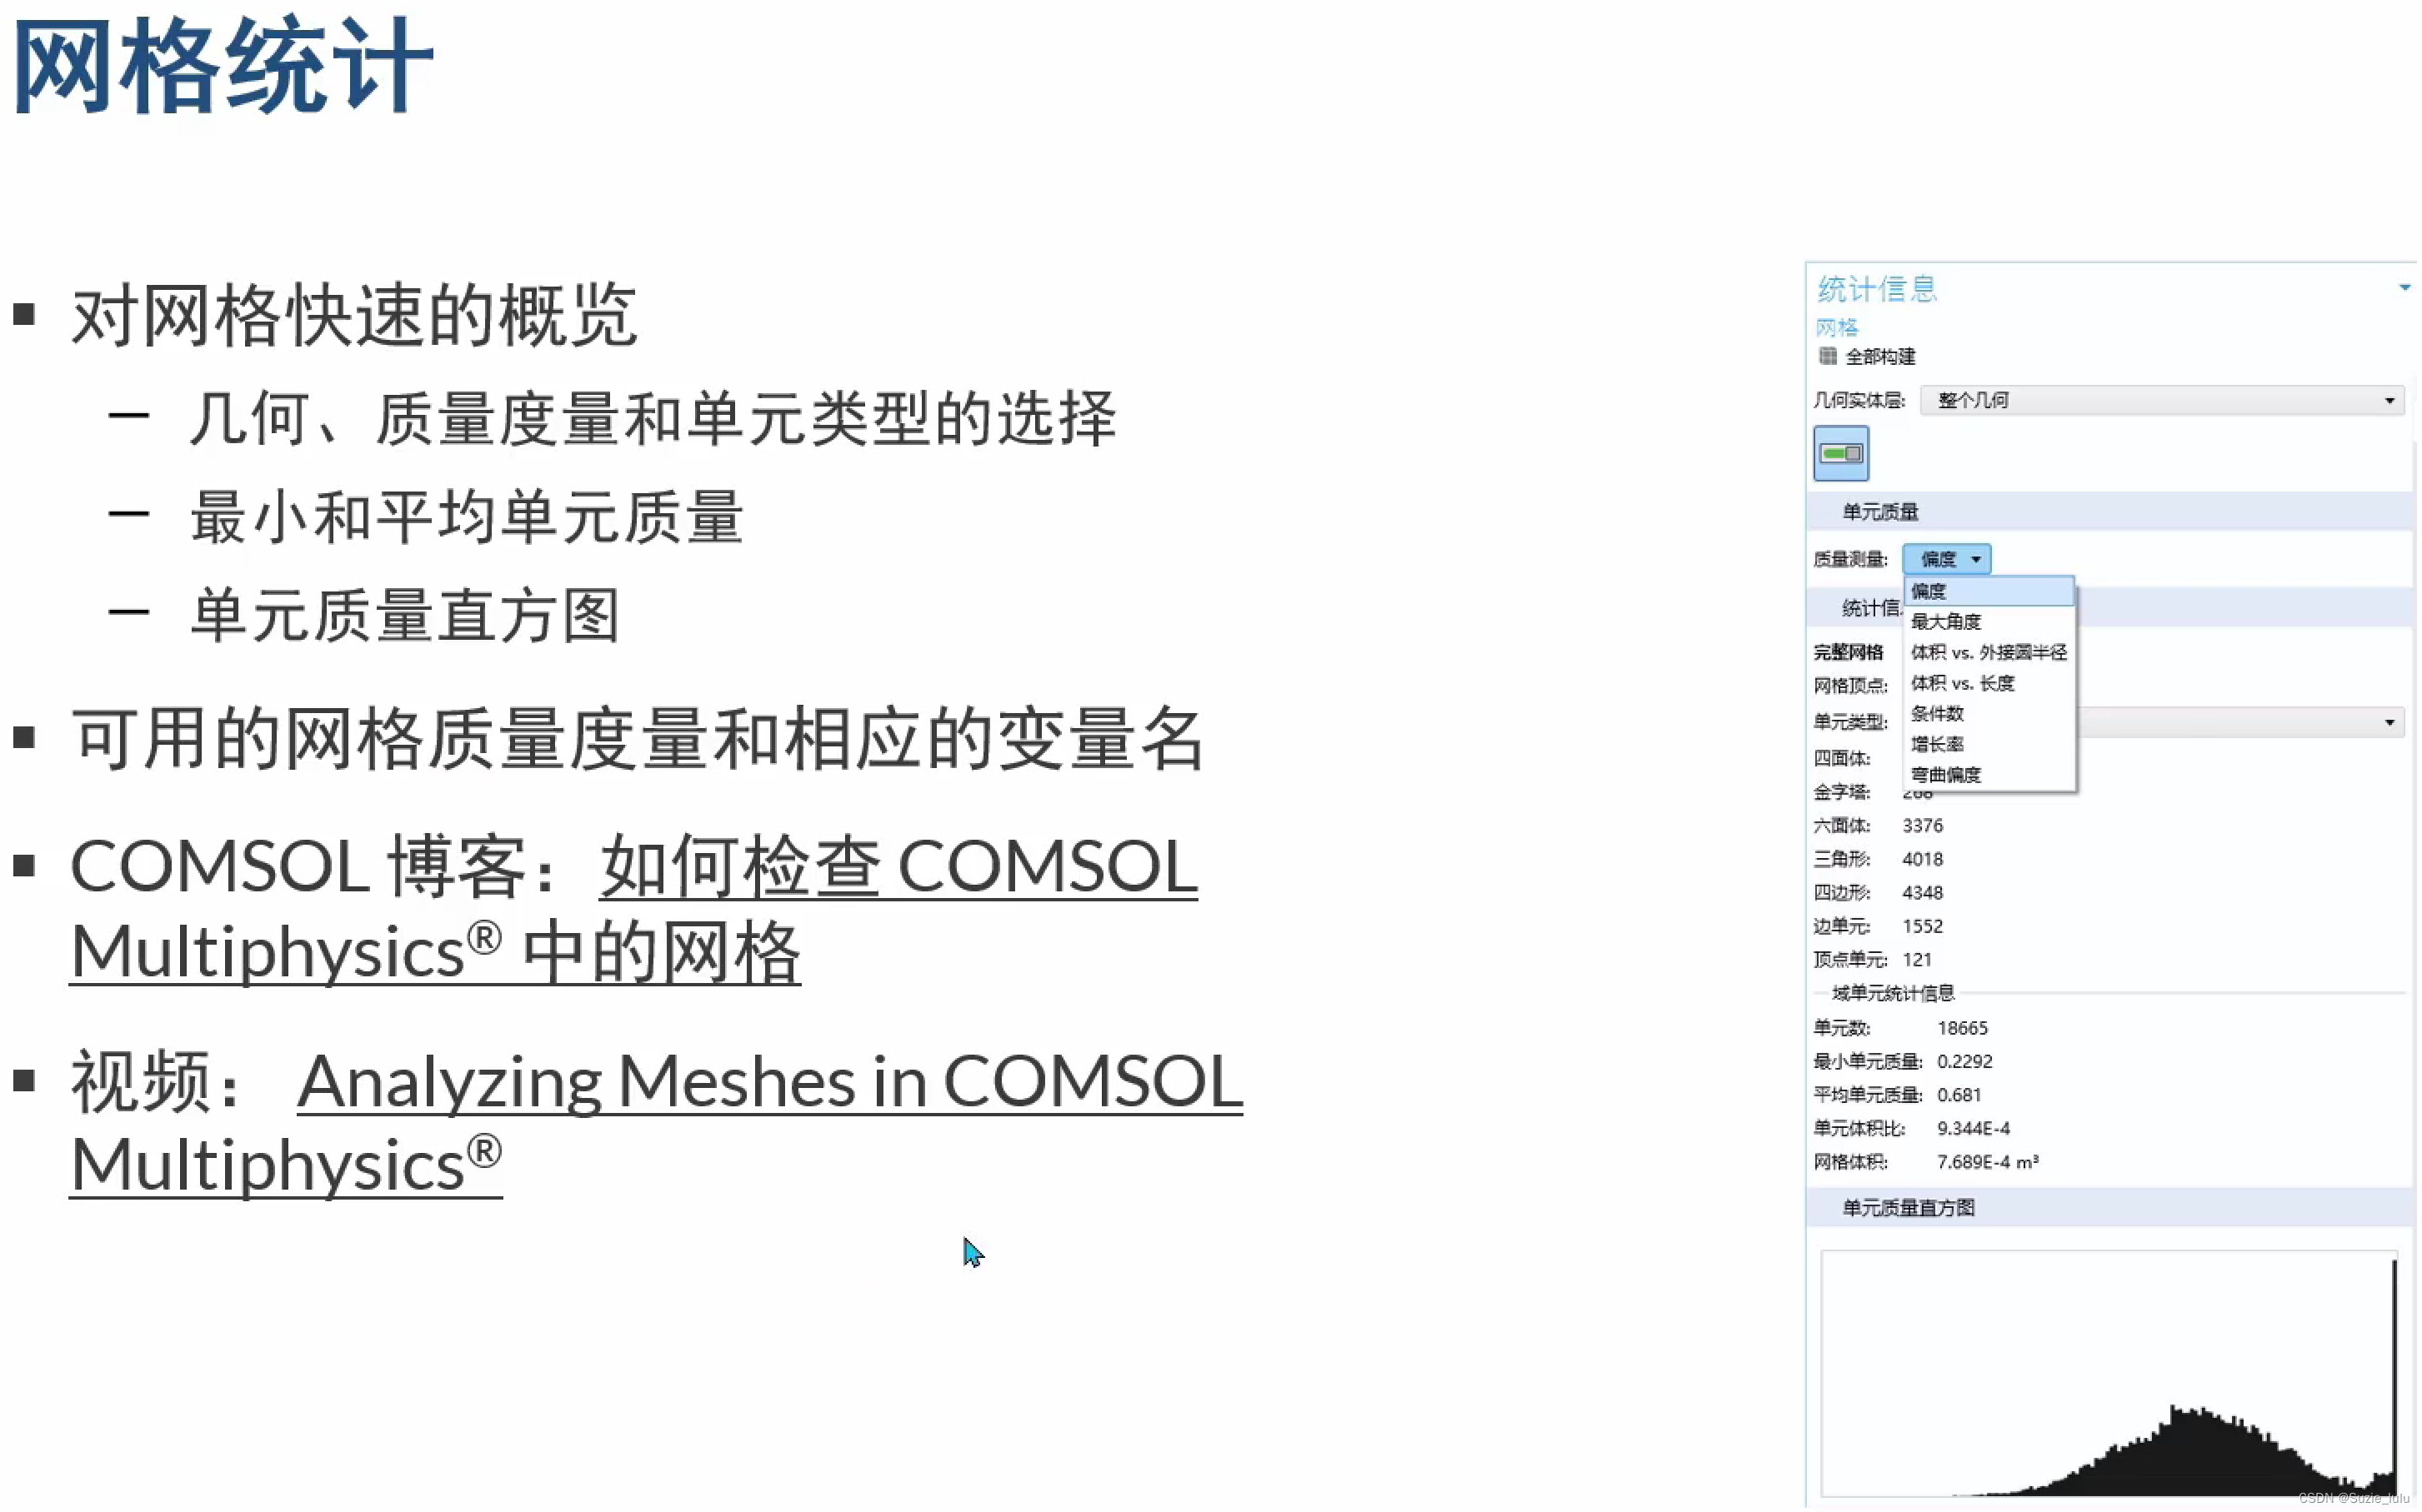Click the 全部构建 mesh build icon
This screenshot has height=1512, width=2422.
click(x=1829, y=356)
